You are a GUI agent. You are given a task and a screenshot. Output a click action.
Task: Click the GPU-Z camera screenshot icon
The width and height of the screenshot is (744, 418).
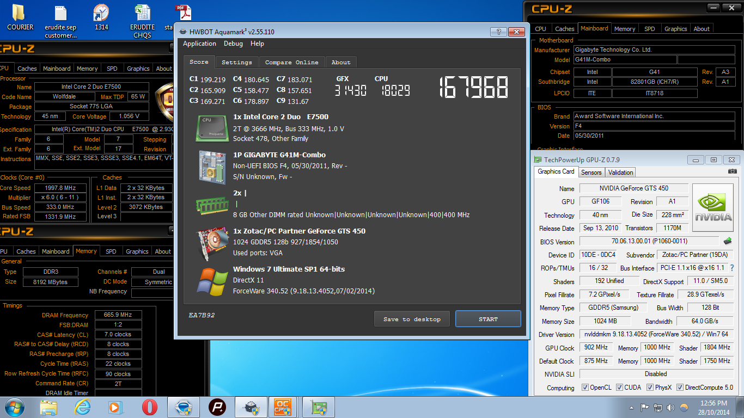[x=733, y=171]
